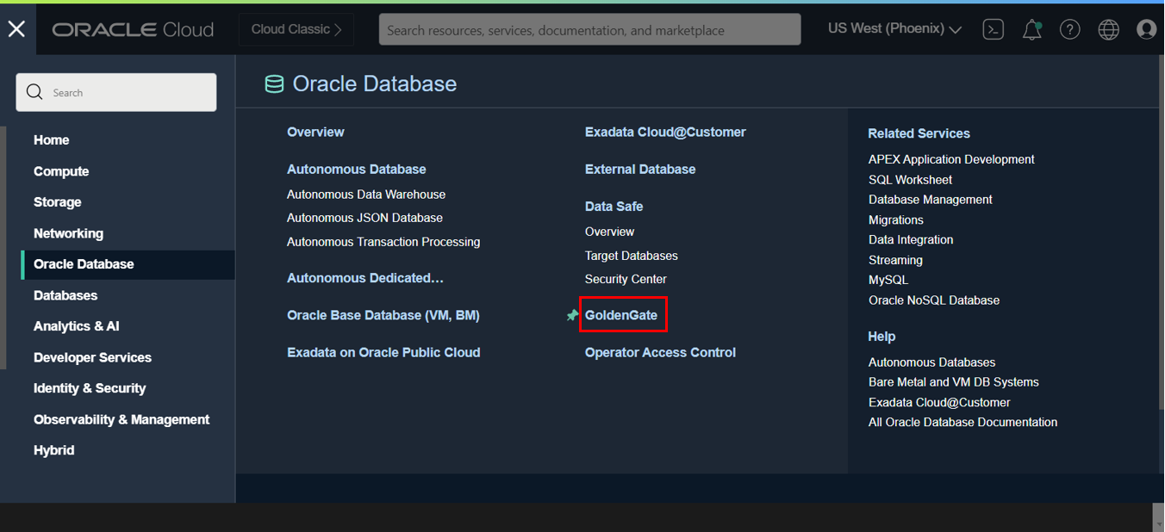
Task: Open Identity & Security from the sidebar
Action: [90, 387]
